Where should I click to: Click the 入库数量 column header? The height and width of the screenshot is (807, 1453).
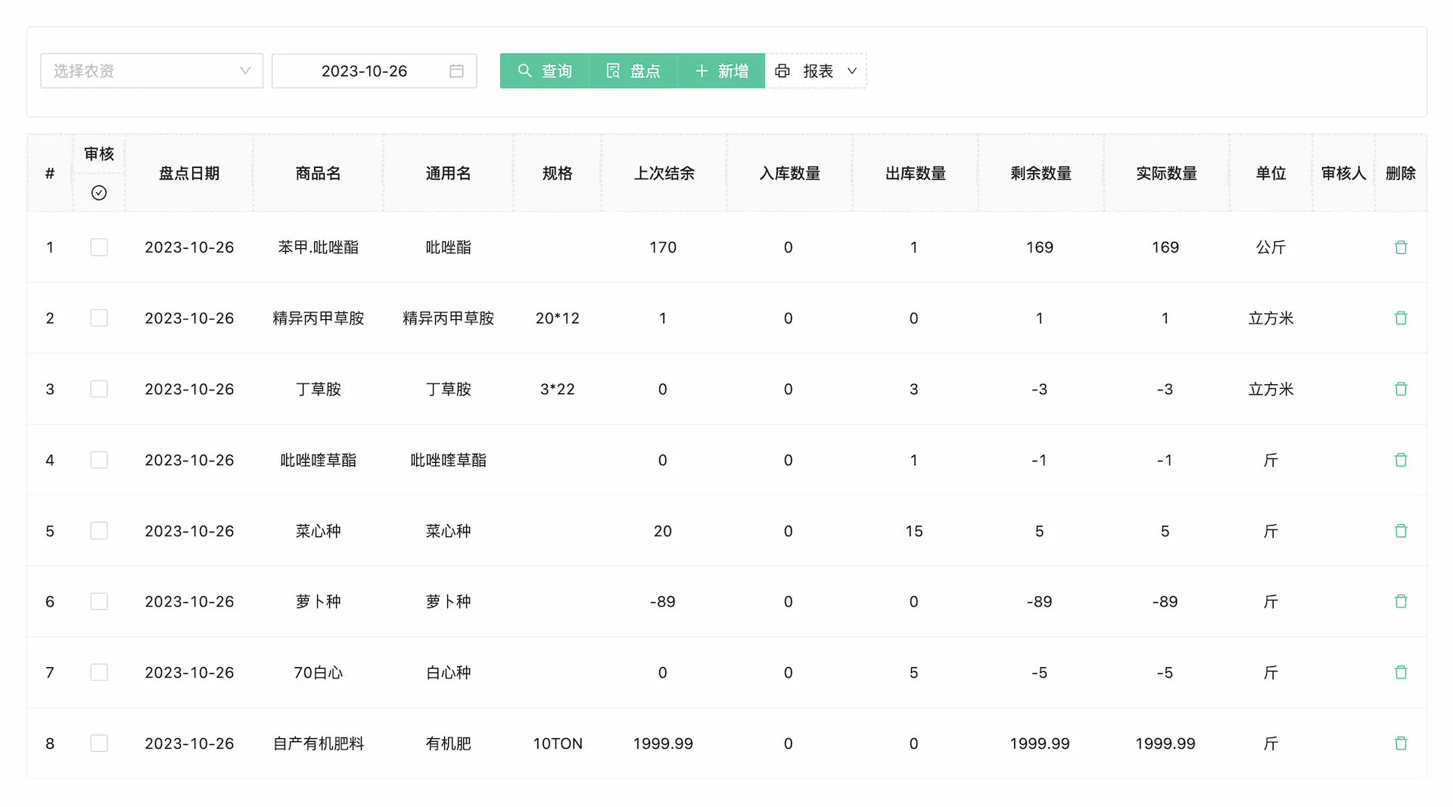tap(789, 173)
